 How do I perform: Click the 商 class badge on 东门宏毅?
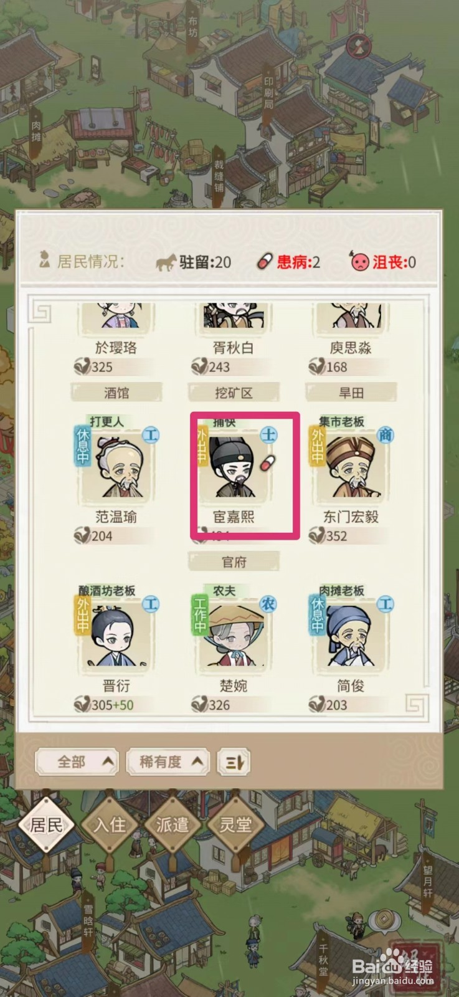[386, 434]
